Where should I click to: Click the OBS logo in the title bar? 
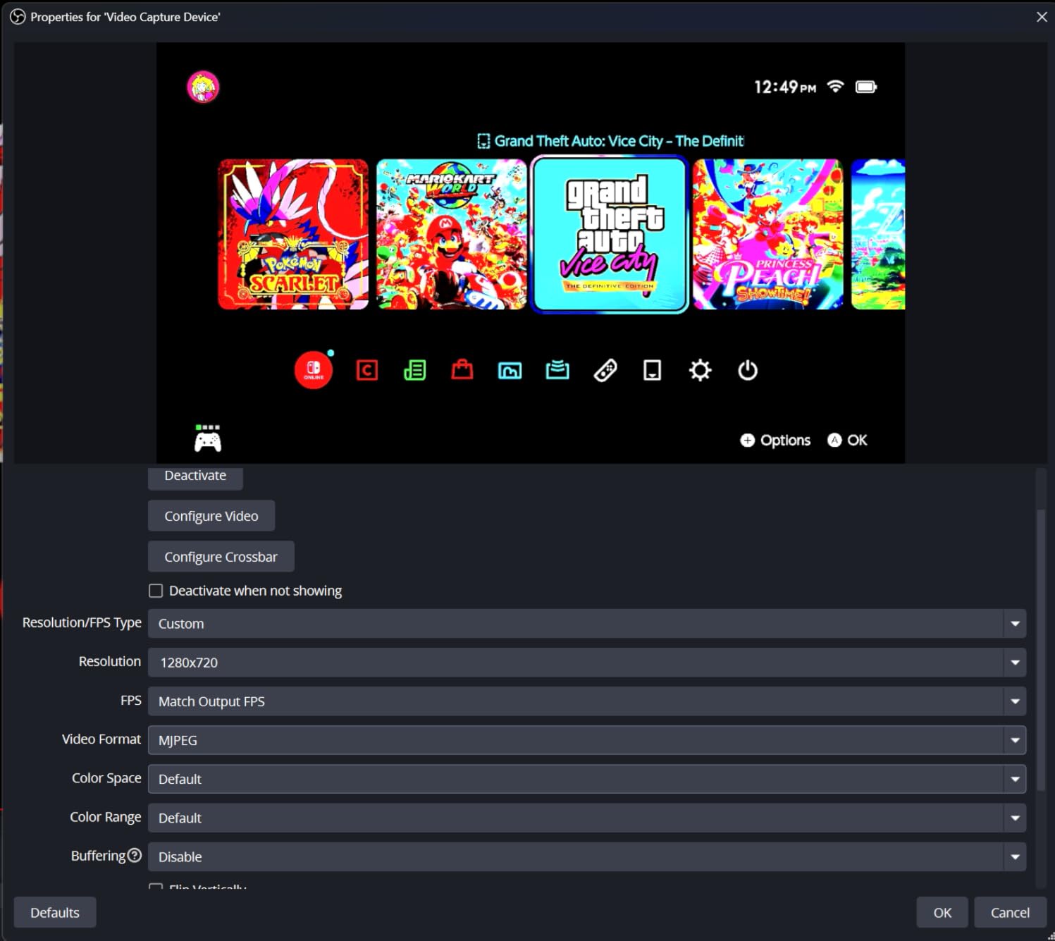(x=18, y=17)
